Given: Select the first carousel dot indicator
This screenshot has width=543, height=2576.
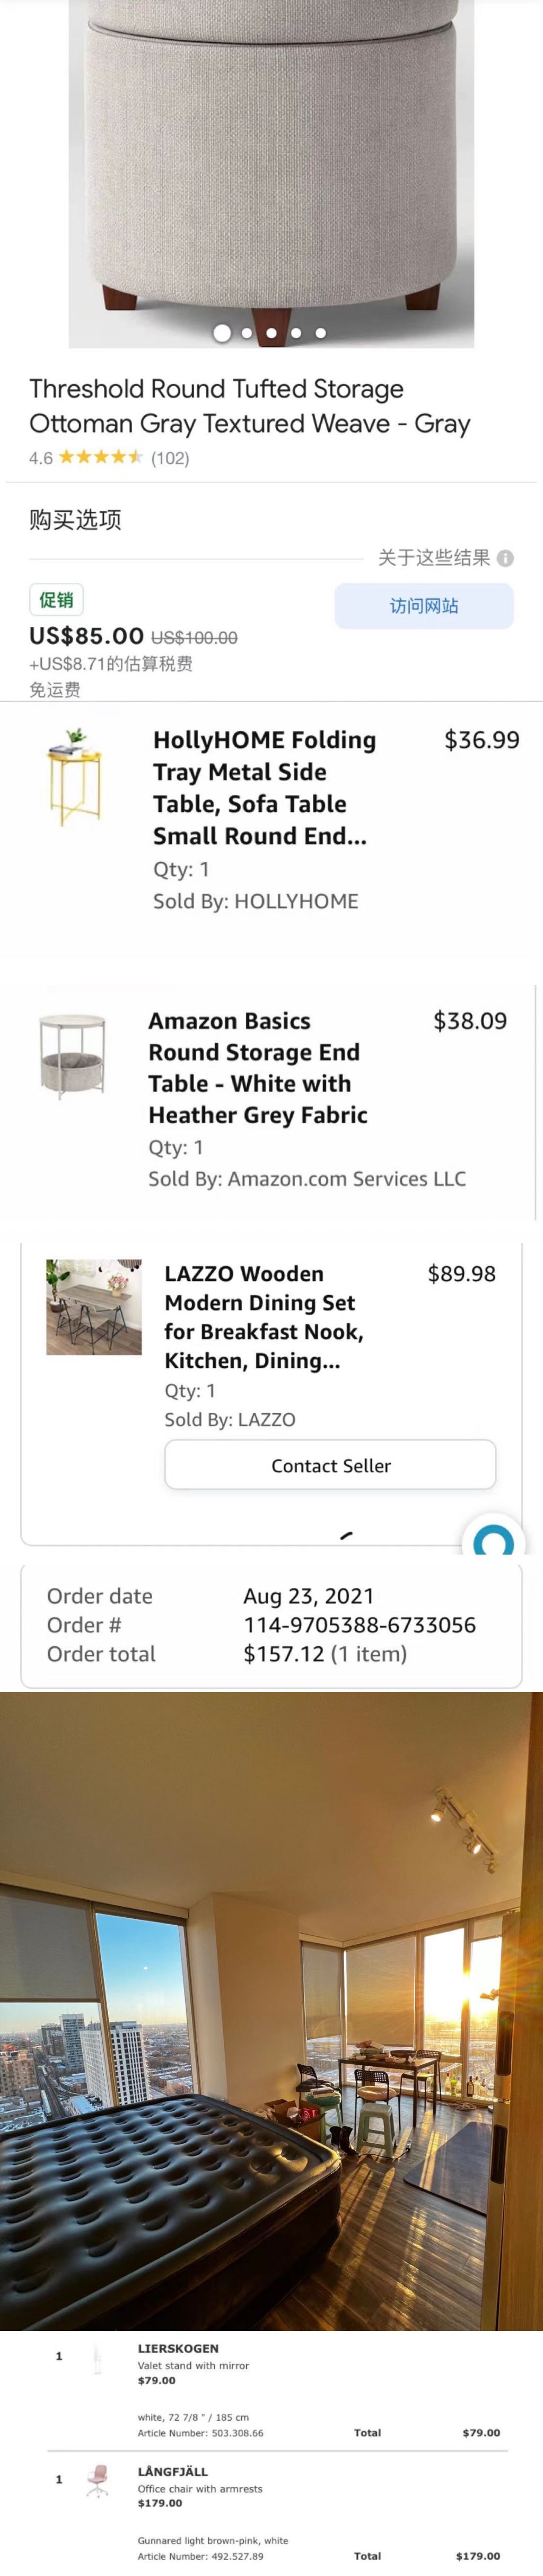Looking at the screenshot, I should [222, 333].
